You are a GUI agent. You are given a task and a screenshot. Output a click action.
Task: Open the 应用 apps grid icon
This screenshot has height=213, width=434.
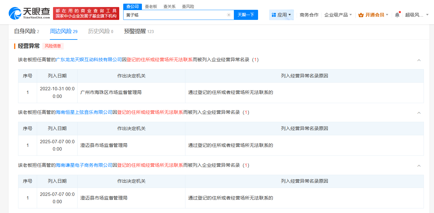click(274, 15)
